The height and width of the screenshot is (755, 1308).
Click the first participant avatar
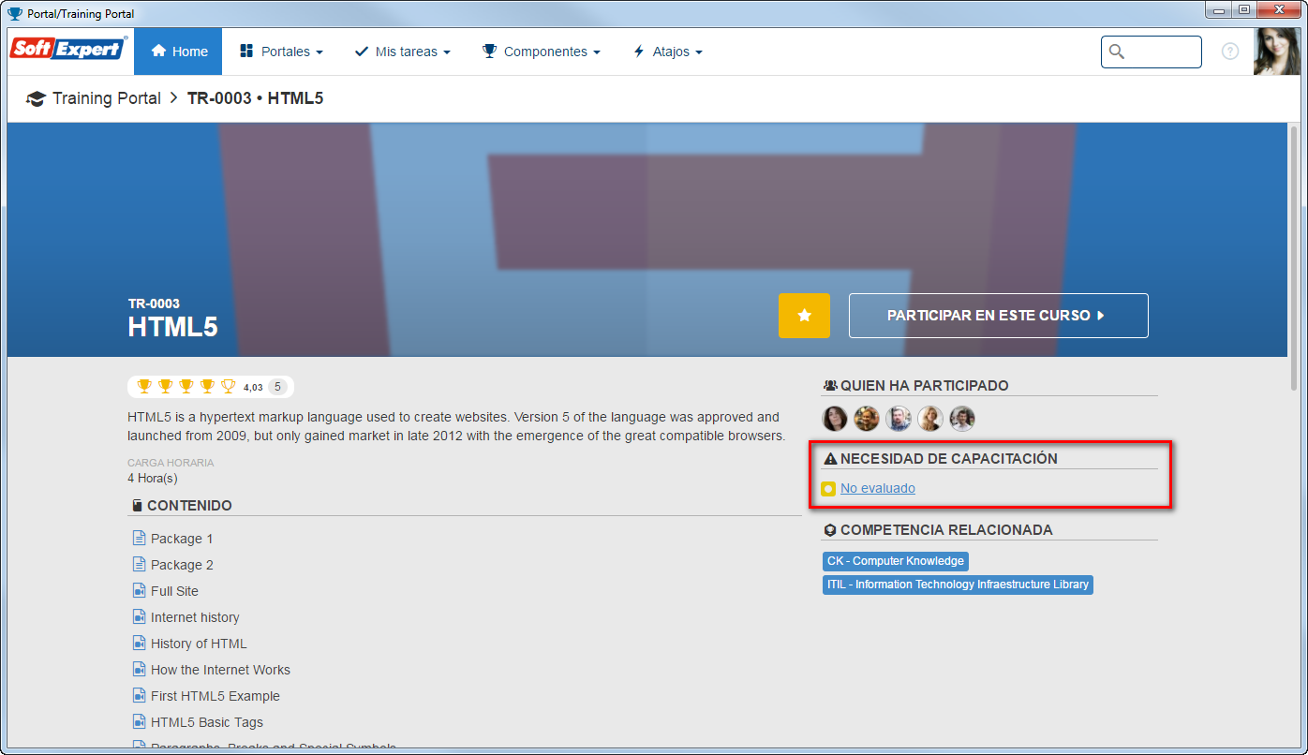pos(835,418)
